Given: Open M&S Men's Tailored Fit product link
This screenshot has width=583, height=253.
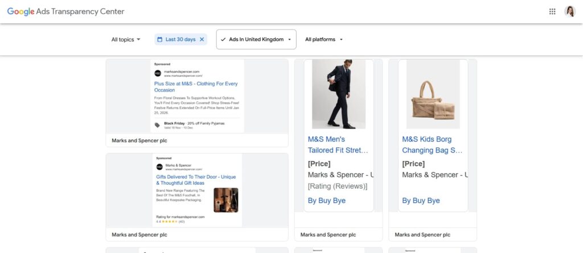Looking at the screenshot, I should (x=338, y=145).
